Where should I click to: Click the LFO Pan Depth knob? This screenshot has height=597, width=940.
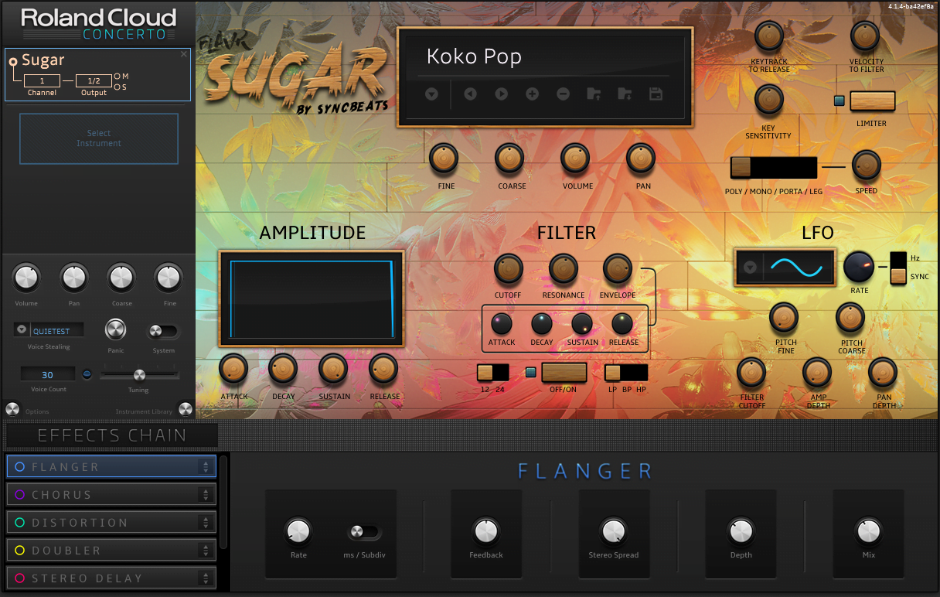click(883, 372)
